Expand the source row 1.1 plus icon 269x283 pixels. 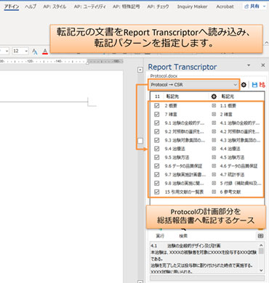click(214, 106)
